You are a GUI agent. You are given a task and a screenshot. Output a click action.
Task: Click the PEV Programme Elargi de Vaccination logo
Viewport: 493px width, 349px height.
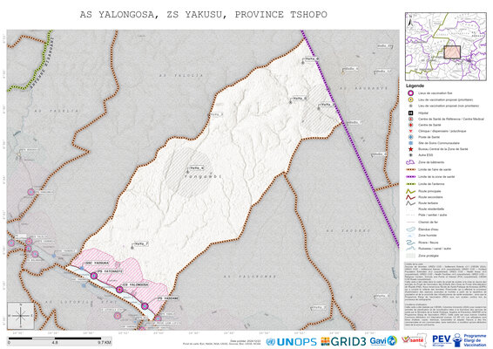459,340
